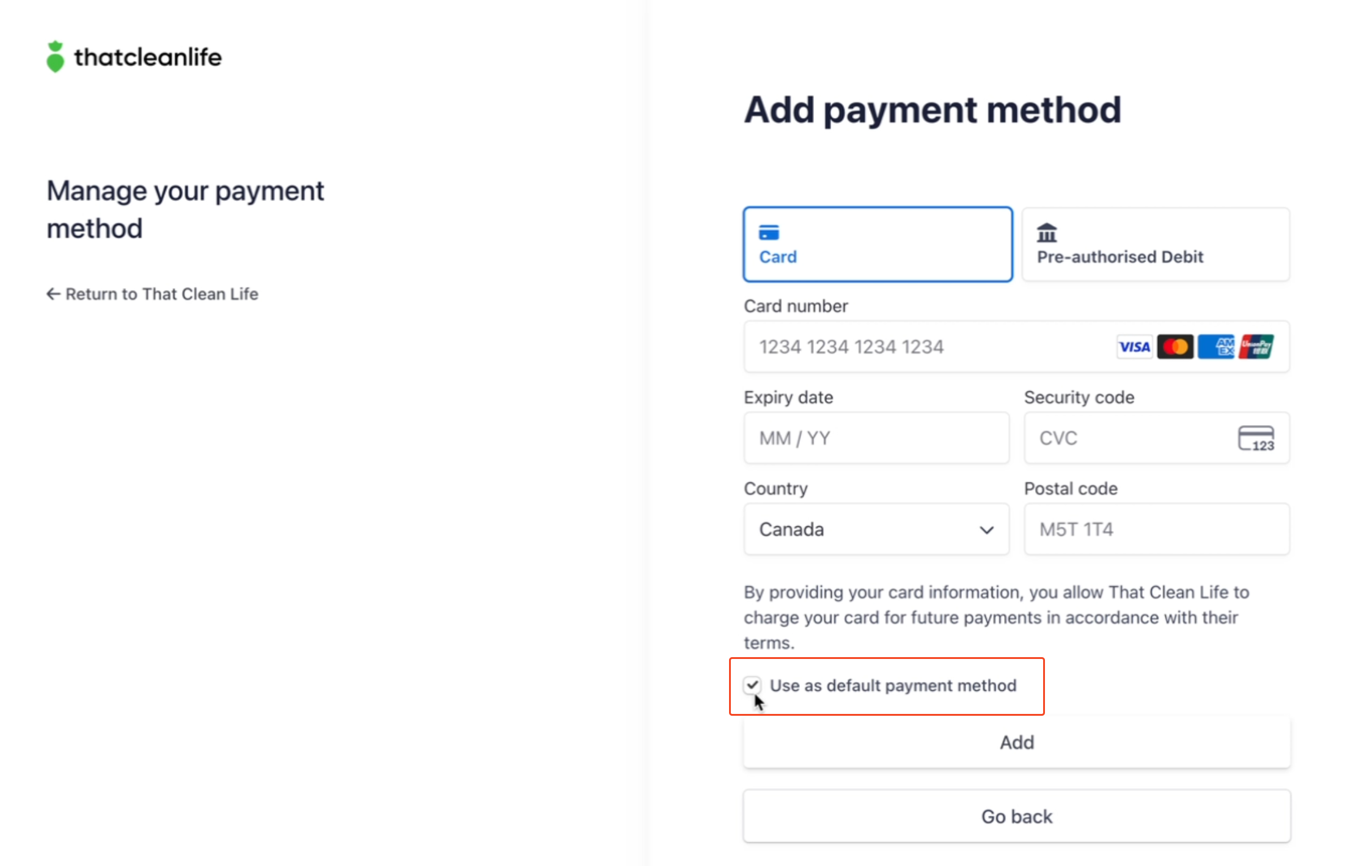
Task: Click the chevron arrow in Country selector
Action: (x=986, y=529)
